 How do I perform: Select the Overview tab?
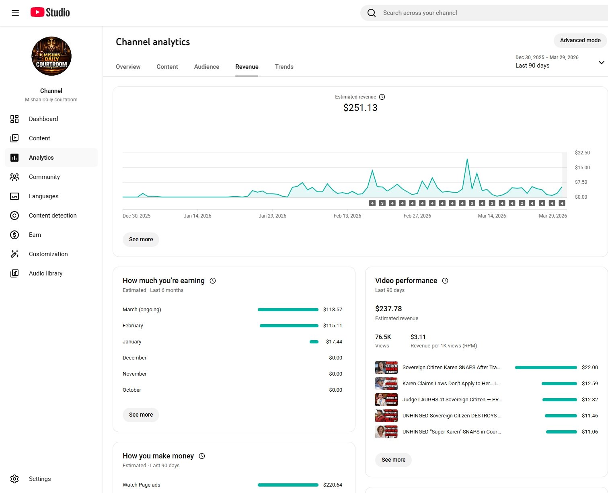click(x=128, y=67)
